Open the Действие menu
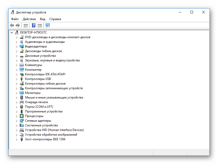Screen dimensions: 218x164 click(x=29, y=19)
